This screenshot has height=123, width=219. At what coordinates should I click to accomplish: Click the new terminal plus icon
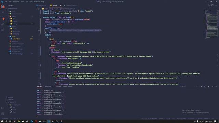(201, 87)
